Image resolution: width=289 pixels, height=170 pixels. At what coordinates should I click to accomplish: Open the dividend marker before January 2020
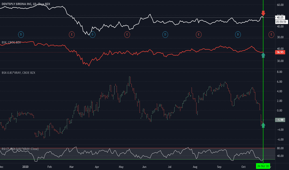(x=21, y=34)
